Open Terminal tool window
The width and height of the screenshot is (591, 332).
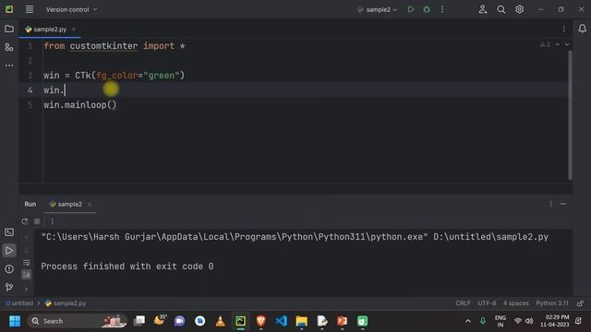(9, 232)
